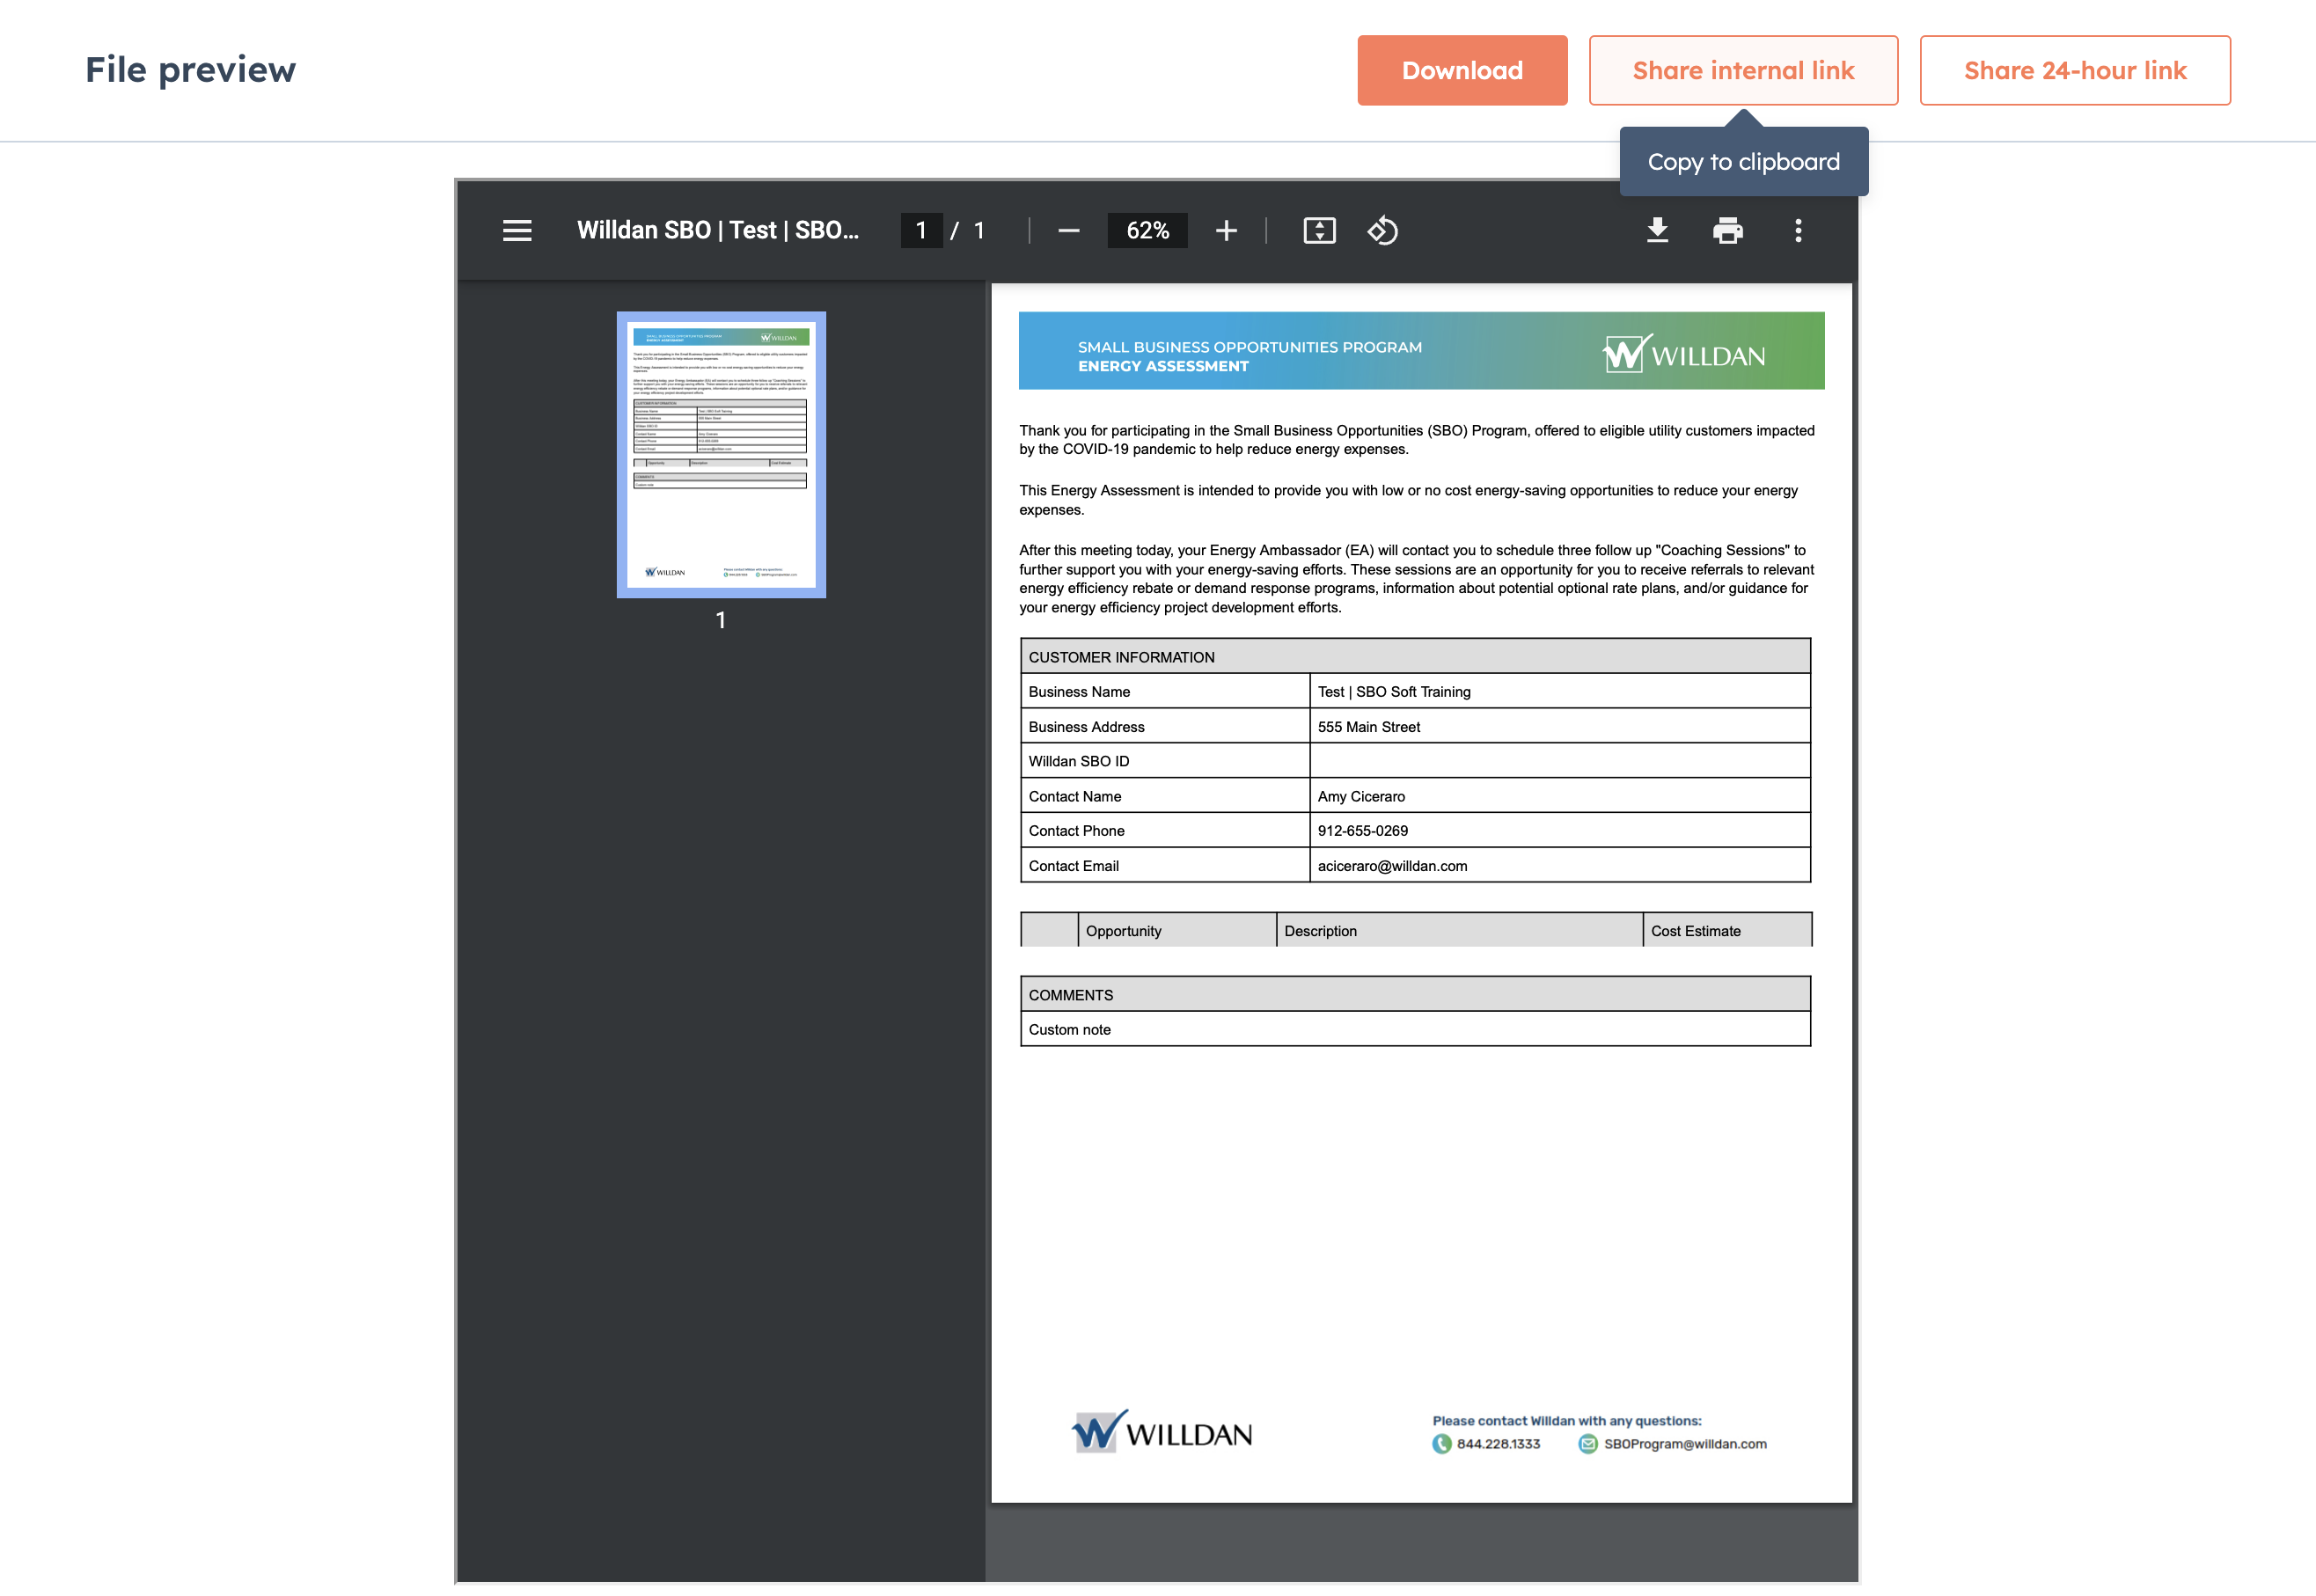Click the 912-655-0269 phone cell

1559,831
